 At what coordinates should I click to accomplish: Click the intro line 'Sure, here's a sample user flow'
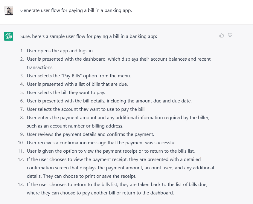point(89,36)
